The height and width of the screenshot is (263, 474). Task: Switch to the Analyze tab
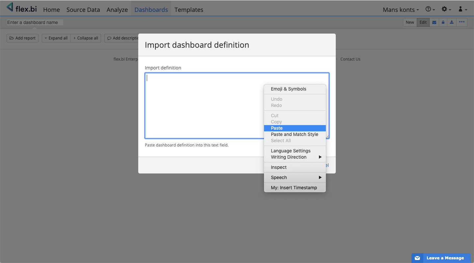click(117, 10)
